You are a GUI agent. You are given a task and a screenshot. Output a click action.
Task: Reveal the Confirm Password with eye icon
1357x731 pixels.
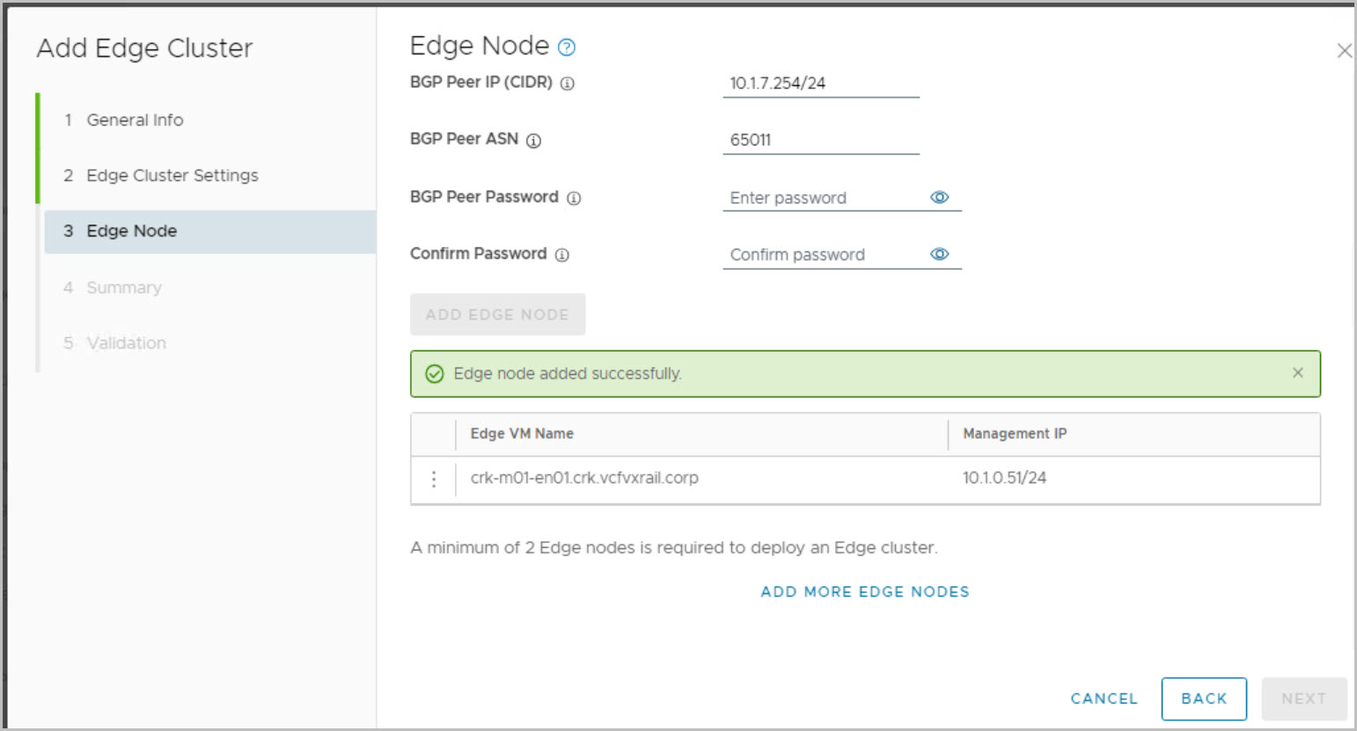pyautogui.click(x=939, y=254)
